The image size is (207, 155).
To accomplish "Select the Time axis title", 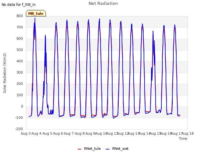I will 183,139.
